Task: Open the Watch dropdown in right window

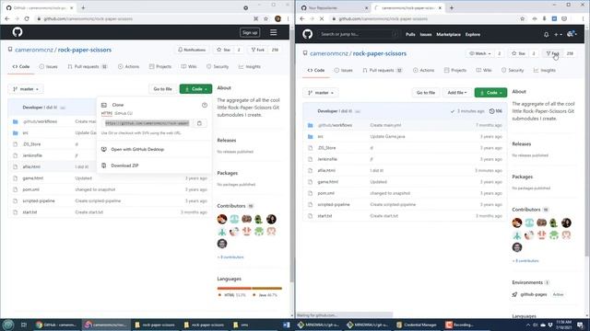Action: 480,53
